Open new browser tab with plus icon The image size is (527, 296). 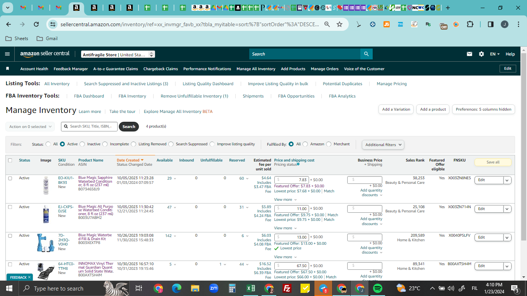tap(448, 8)
